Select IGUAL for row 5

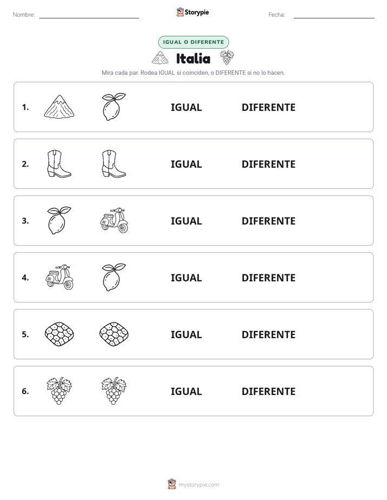click(186, 334)
